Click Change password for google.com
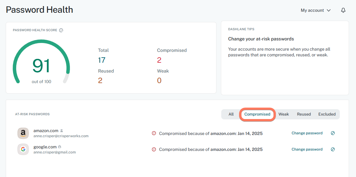 [x=307, y=149]
